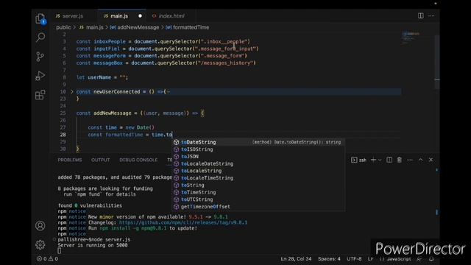Open the Manage gear icon
The image size is (471, 265).
(40, 244)
